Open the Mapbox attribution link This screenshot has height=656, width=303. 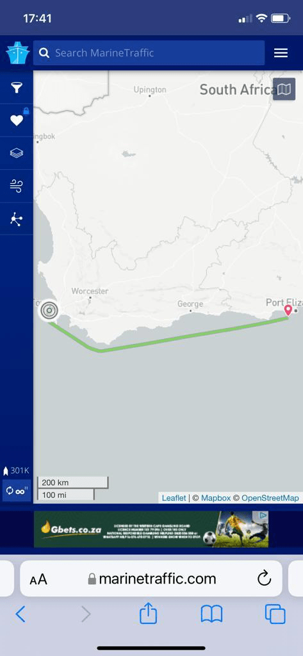coord(216,498)
